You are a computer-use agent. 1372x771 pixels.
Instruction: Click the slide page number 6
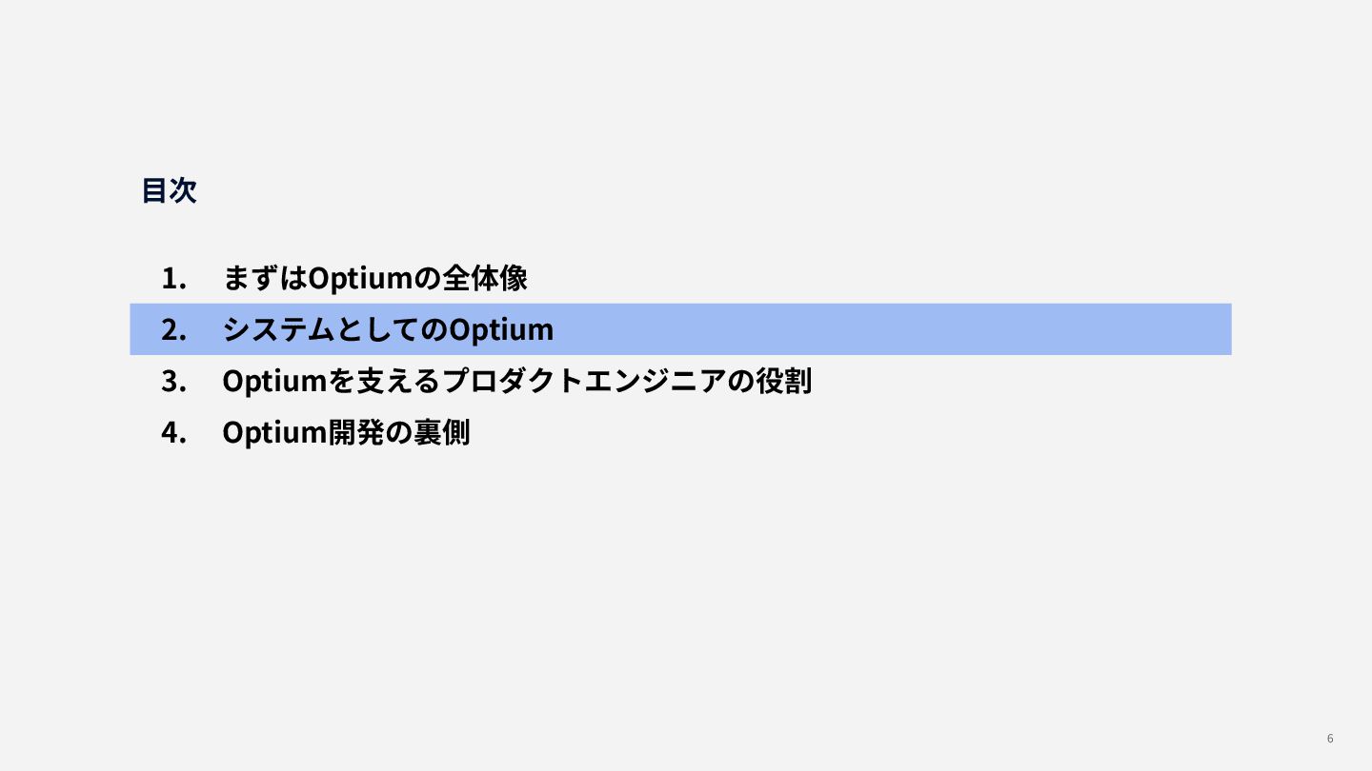[1330, 739]
